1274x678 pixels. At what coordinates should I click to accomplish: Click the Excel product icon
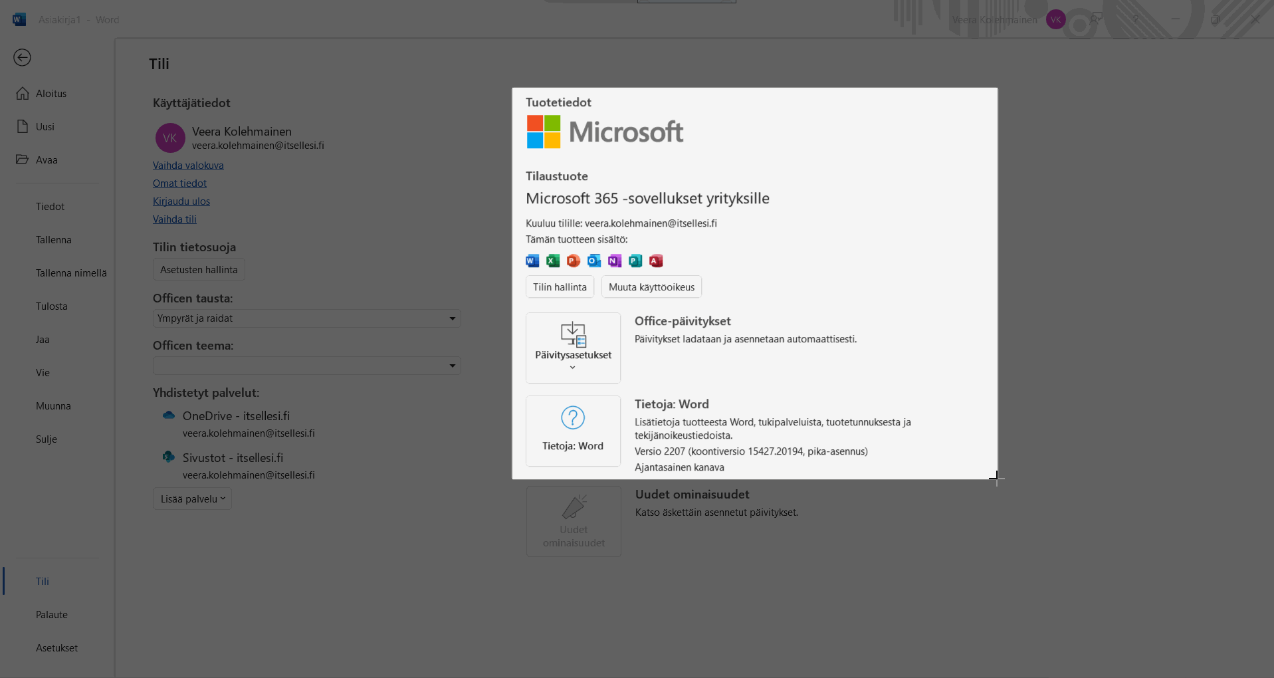point(553,261)
